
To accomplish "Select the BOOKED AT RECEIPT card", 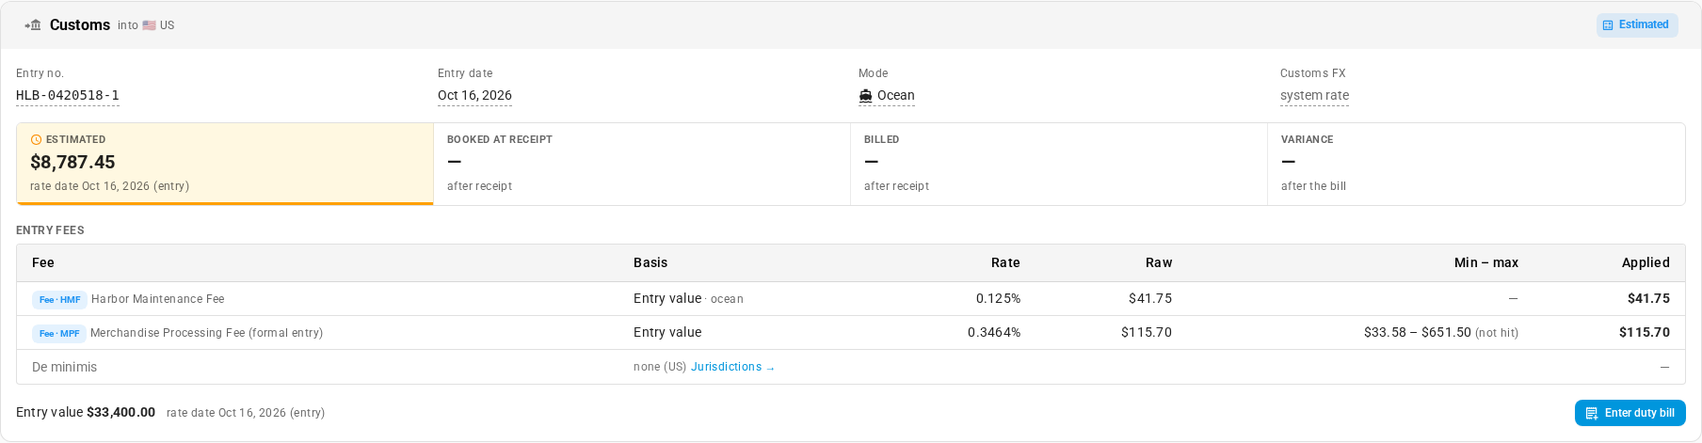I will click(642, 164).
